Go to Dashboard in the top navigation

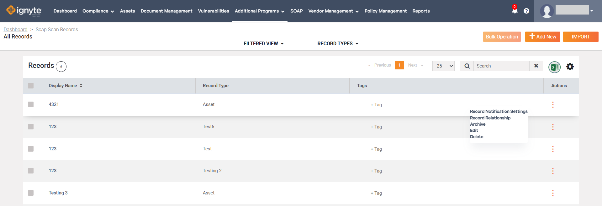coord(65,11)
